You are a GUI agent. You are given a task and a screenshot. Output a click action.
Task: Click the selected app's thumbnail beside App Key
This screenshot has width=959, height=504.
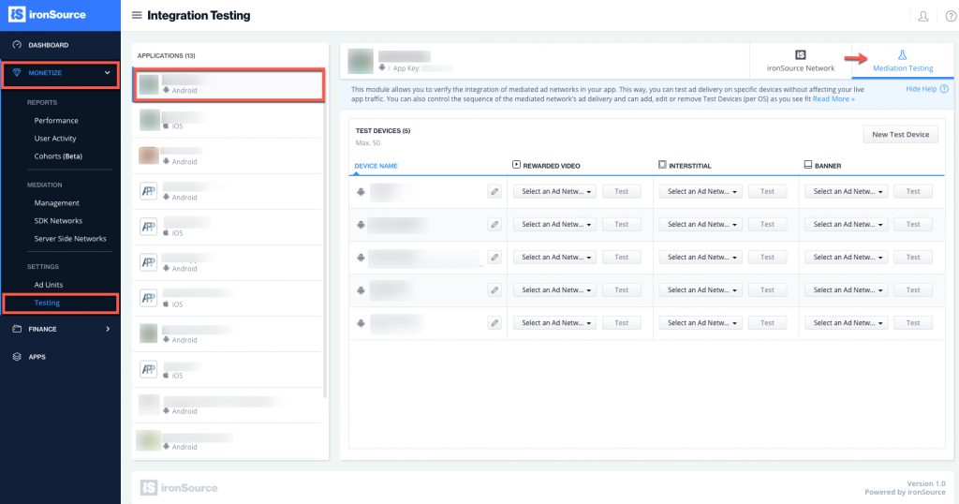[x=361, y=61]
